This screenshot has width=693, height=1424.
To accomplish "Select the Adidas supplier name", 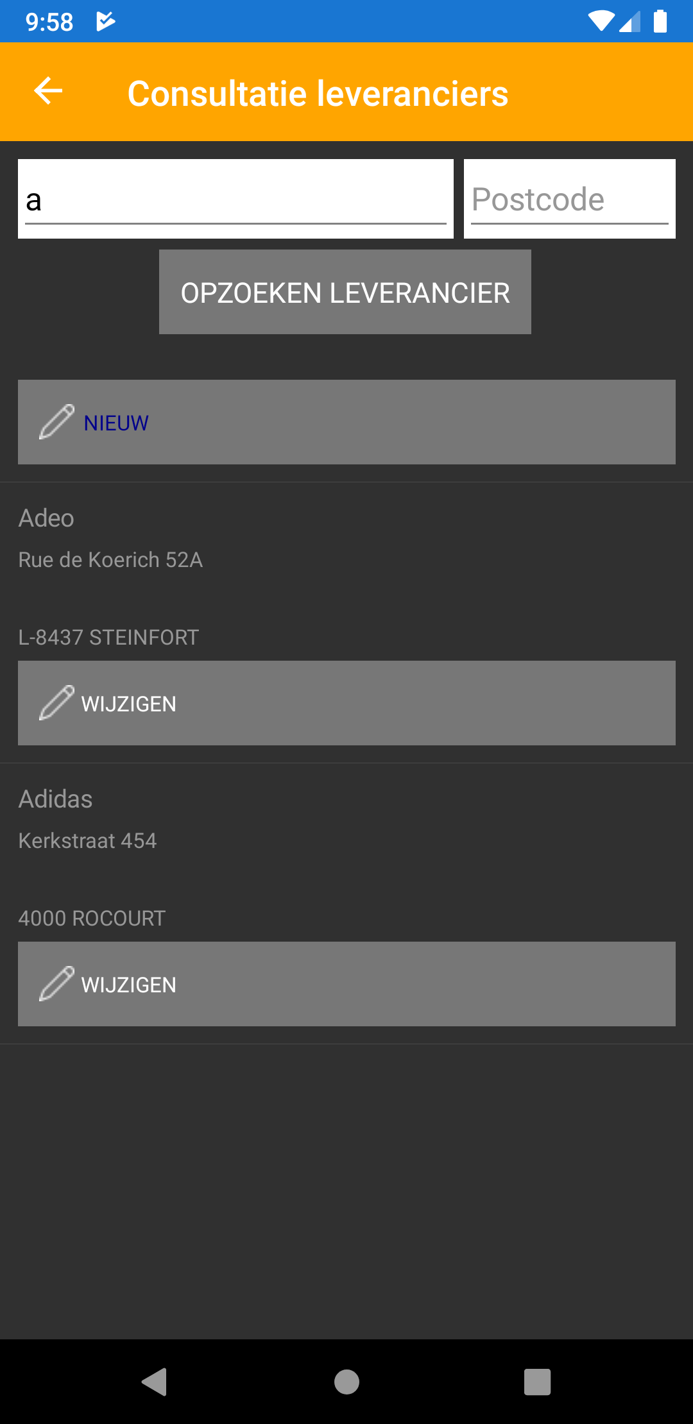I will (56, 799).
